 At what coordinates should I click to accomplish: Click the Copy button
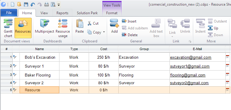(94, 32)
